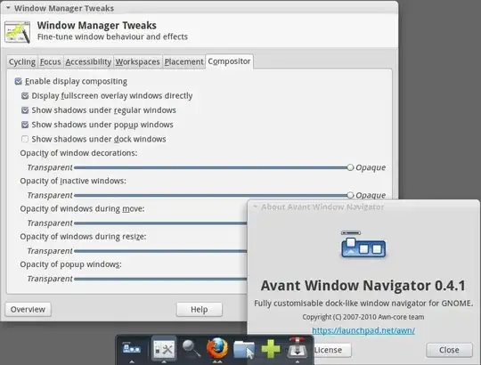Click 'Fine-tune window behaviour and effects' subtitle
The height and width of the screenshot is (365, 481).
(x=112, y=36)
